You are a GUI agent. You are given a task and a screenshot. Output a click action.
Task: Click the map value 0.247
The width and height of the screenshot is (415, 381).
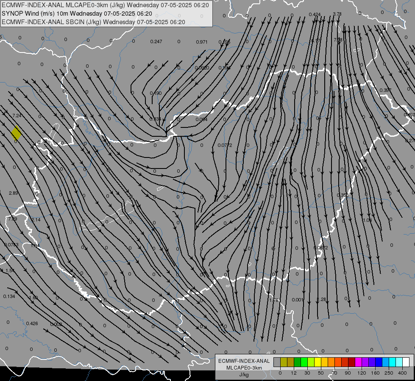(x=156, y=41)
